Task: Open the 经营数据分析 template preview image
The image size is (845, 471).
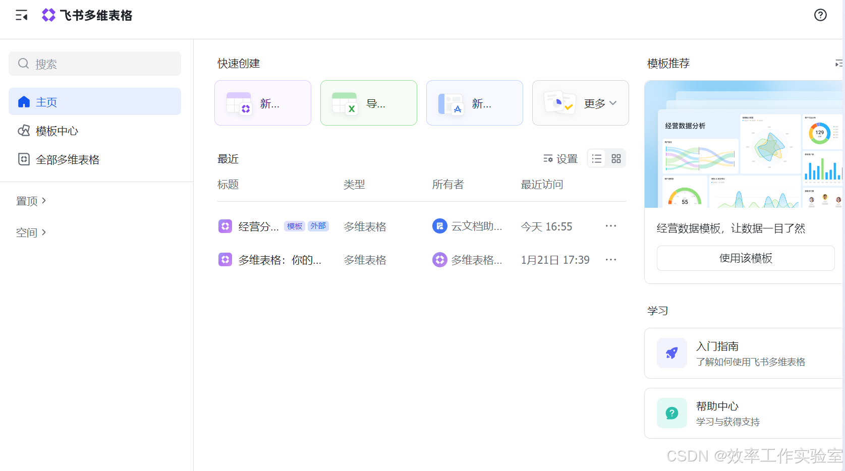Action: [x=745, y=144]
